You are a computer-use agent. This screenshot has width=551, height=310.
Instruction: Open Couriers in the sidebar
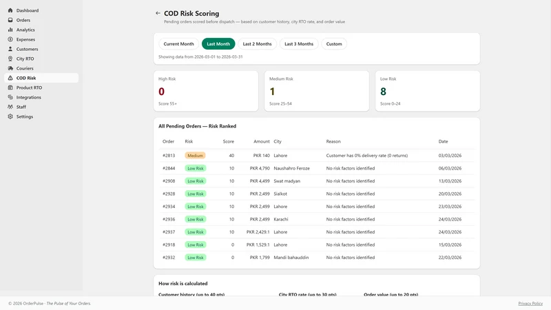[x=41, y=68]
